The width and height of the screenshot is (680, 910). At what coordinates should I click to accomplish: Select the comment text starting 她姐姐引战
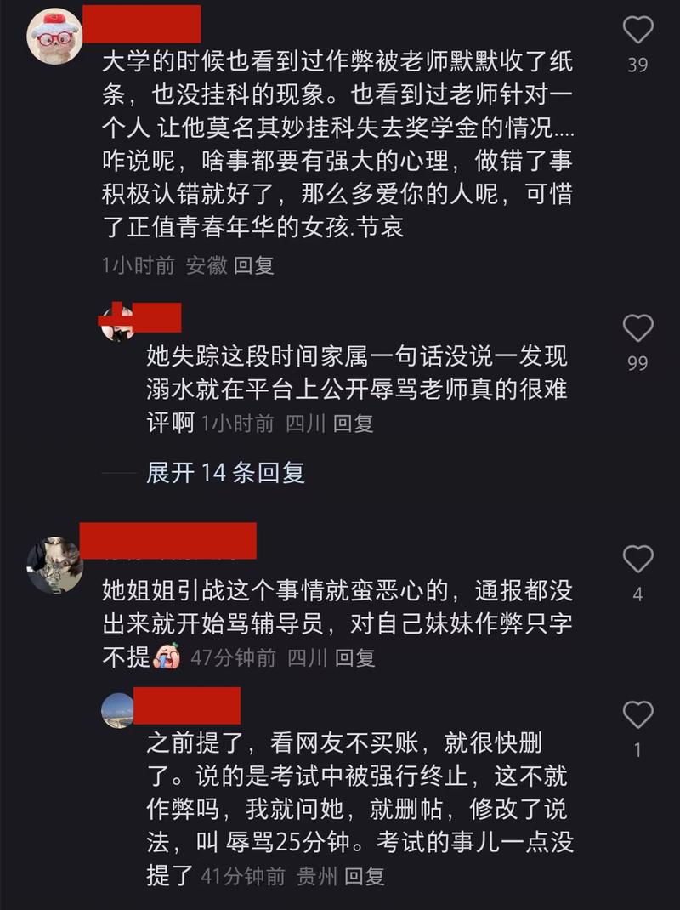tap(337, 624)
